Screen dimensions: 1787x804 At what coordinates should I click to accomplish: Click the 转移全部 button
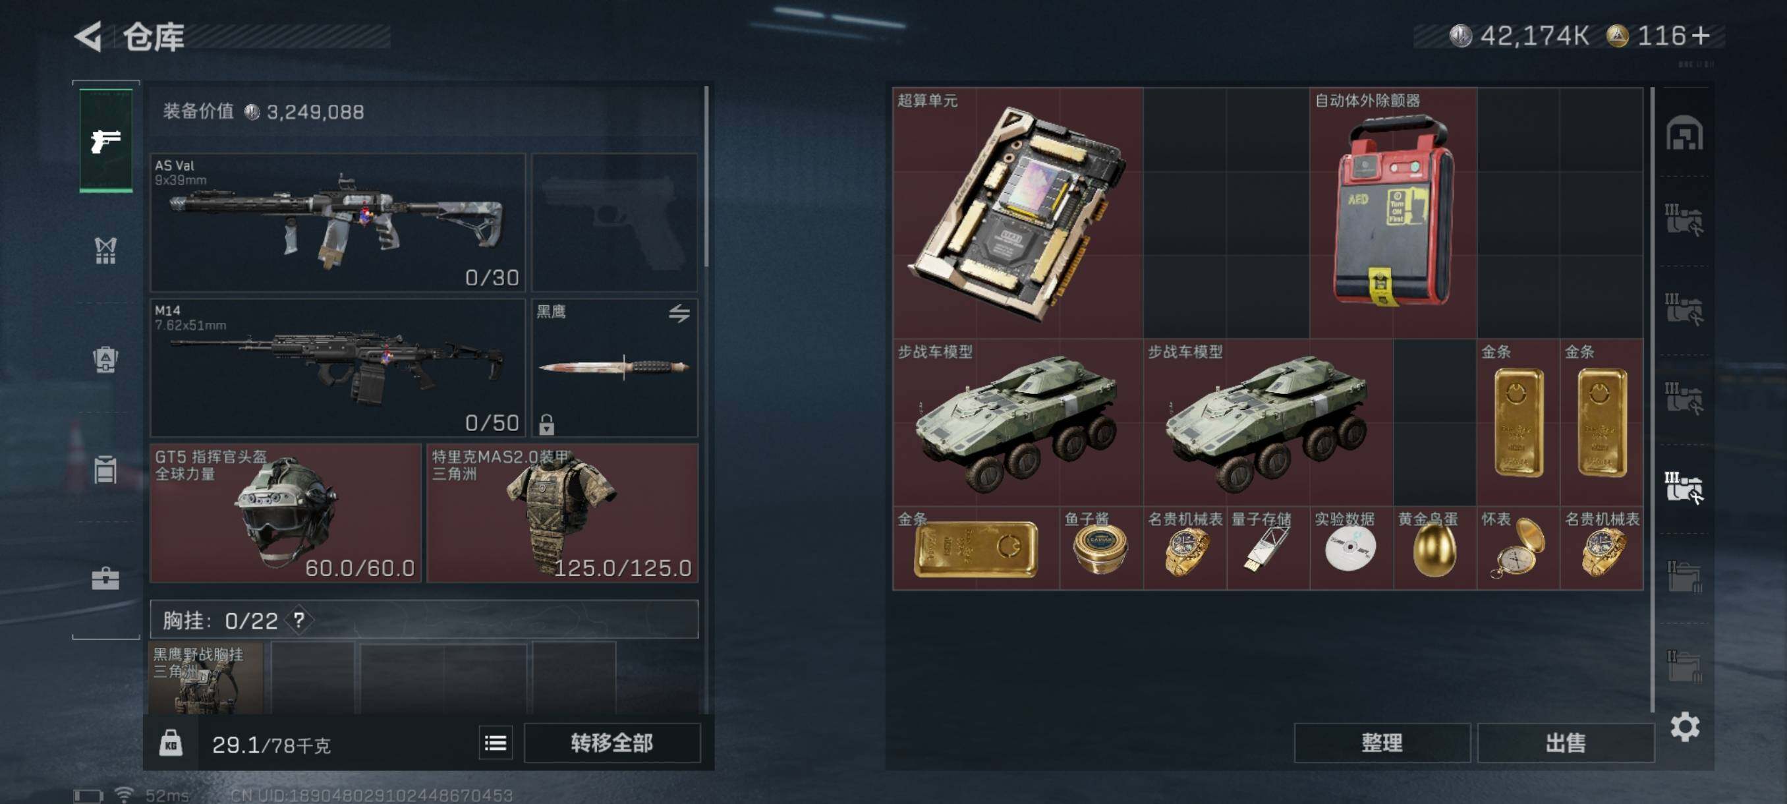point(611,743)
